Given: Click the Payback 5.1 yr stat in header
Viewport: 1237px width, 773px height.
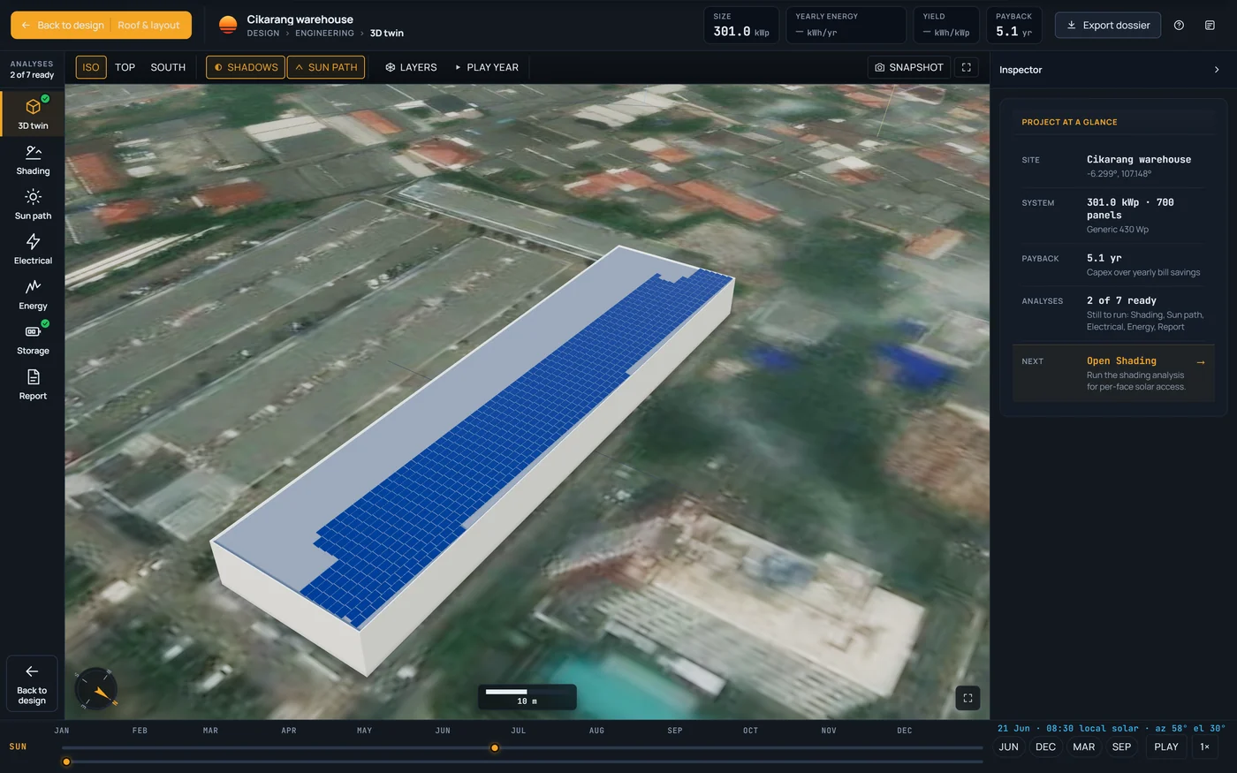Looking at the screenshot, I should click(1013, 25).
